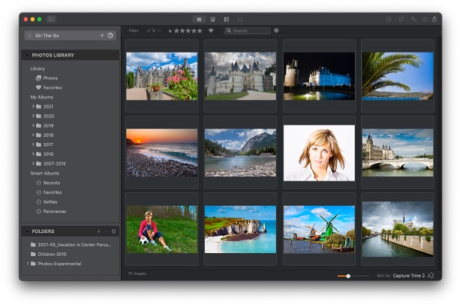This screenshot has height=306, width=461.
Task: Expand the Photos-Experimental folder
Action: click(28, 264)
